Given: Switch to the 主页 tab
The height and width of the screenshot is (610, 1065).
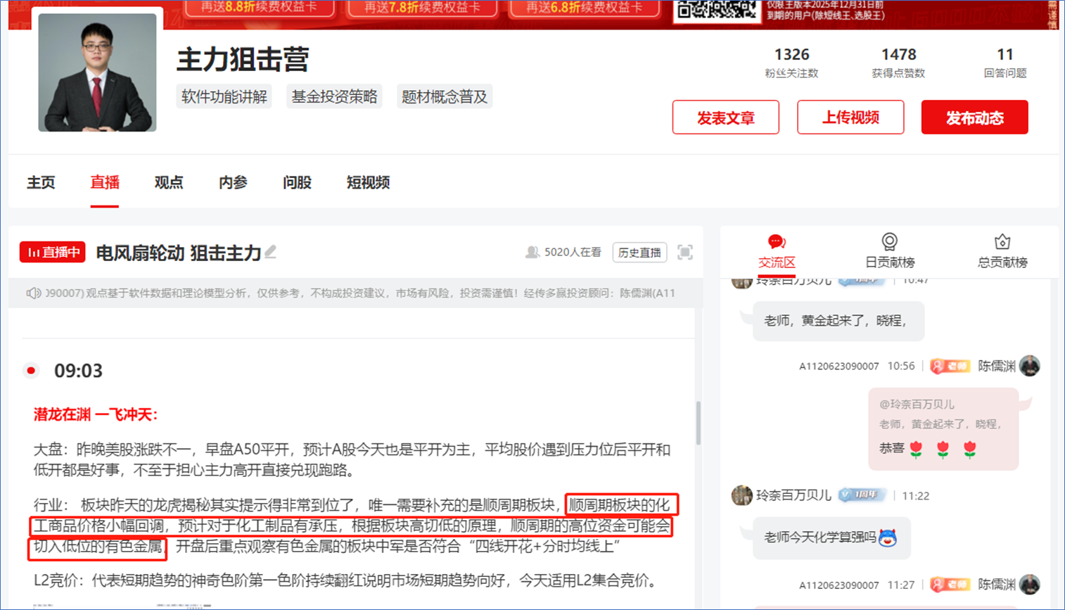Looking at the screenshot, I should pyautogui.click(x=41, y=183).
